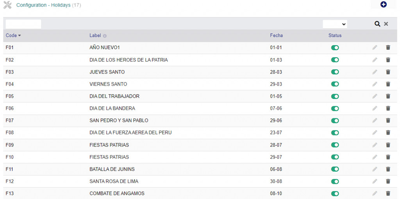400x199 pixels.
Task: Click the search magnifier icon
Action: [377, 24]
